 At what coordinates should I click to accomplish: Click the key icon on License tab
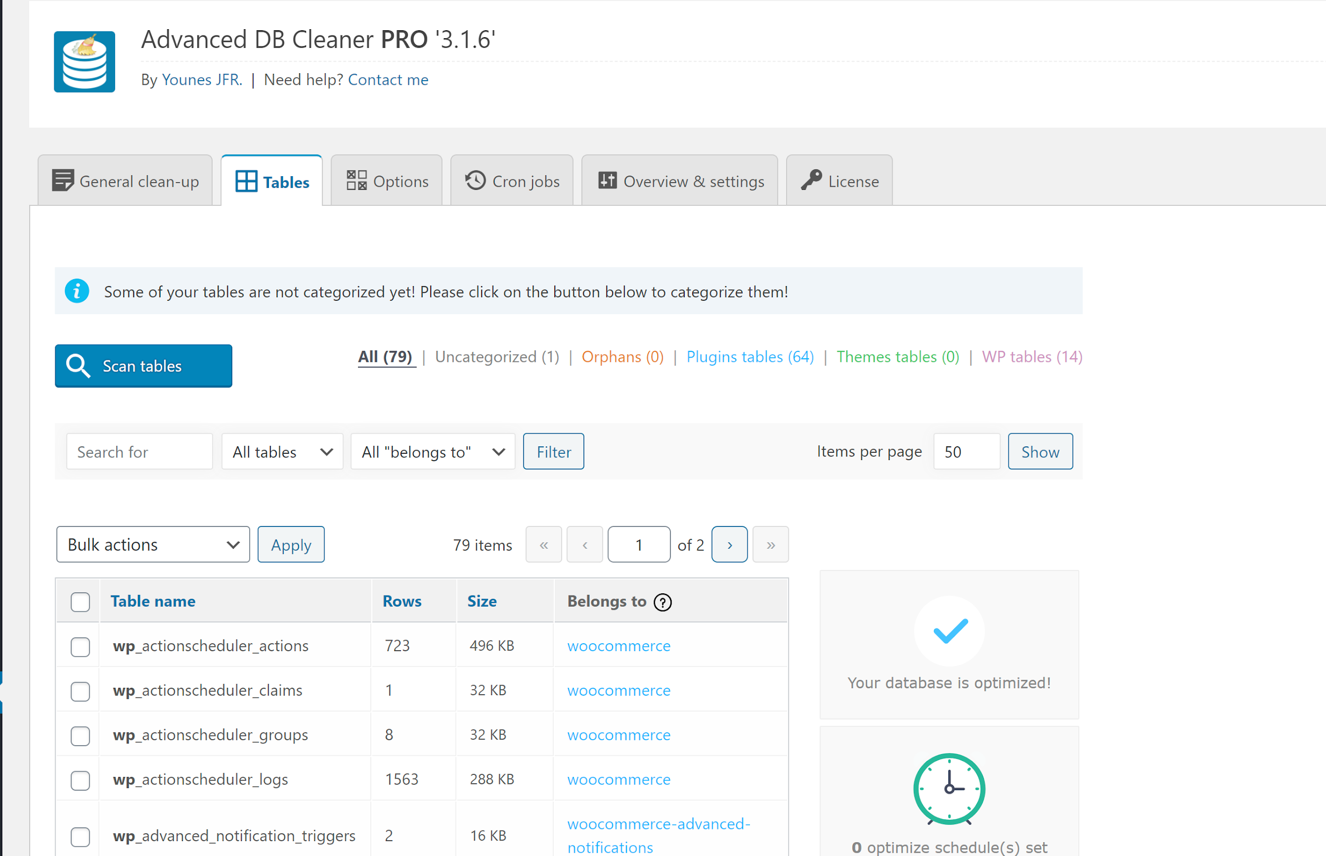tap(811, 180)
